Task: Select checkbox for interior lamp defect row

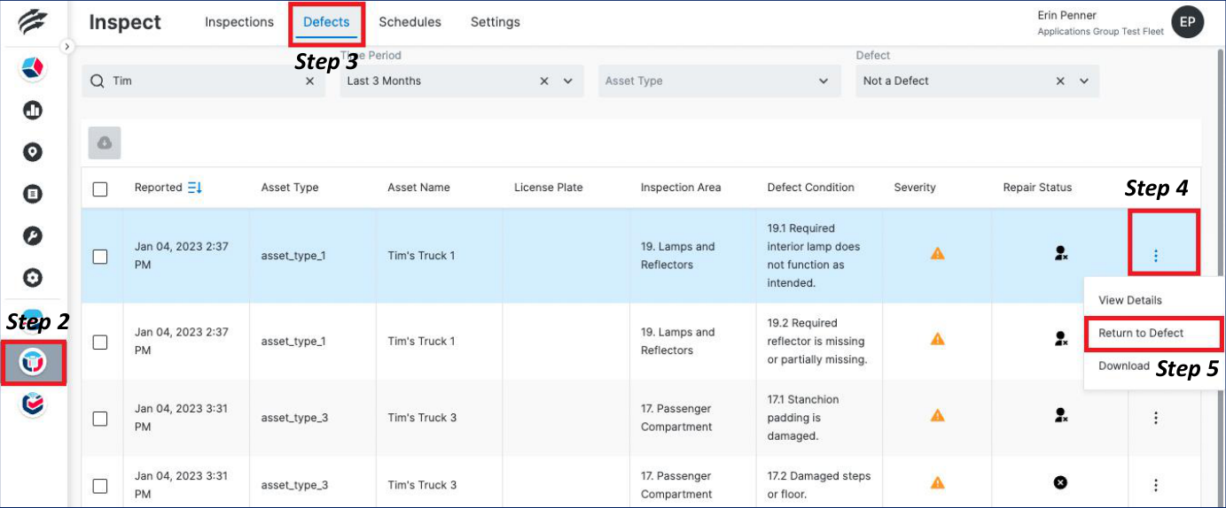Action: [100, 256]
